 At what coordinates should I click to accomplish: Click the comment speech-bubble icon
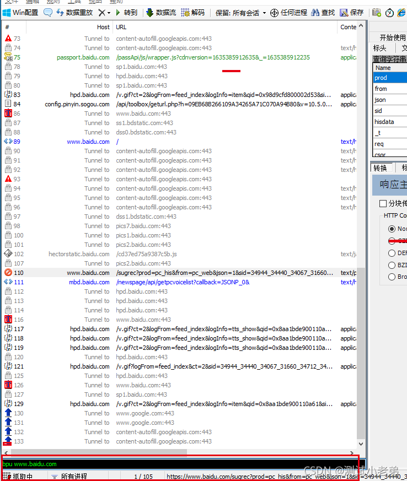(x=48, y=13)
